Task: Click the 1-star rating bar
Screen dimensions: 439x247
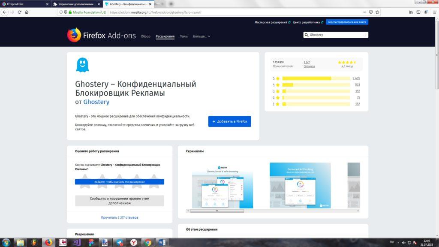Action: click(316, 104)
